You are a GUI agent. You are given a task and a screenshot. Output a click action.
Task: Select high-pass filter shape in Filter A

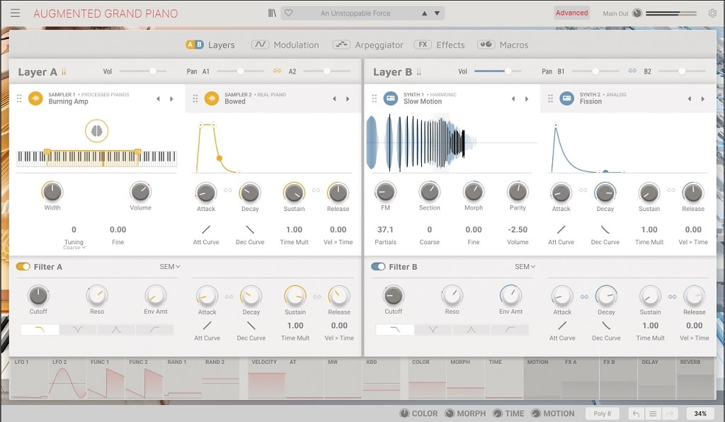pos(154,329)
